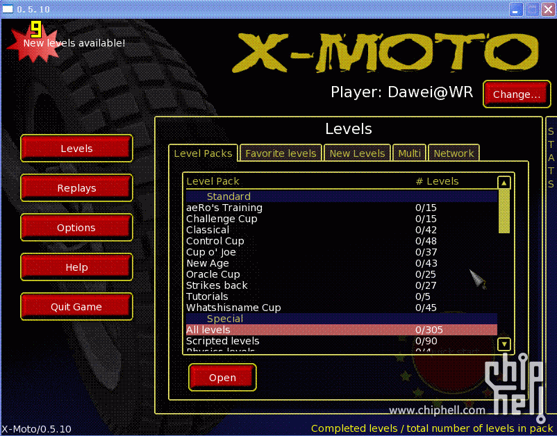Select the Whatshisname Cup pack
Screen dimensions: 557x436
[x=342, y=308]
